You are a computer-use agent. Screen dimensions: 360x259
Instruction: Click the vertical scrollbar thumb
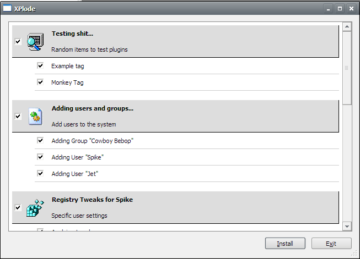point(347,68)
